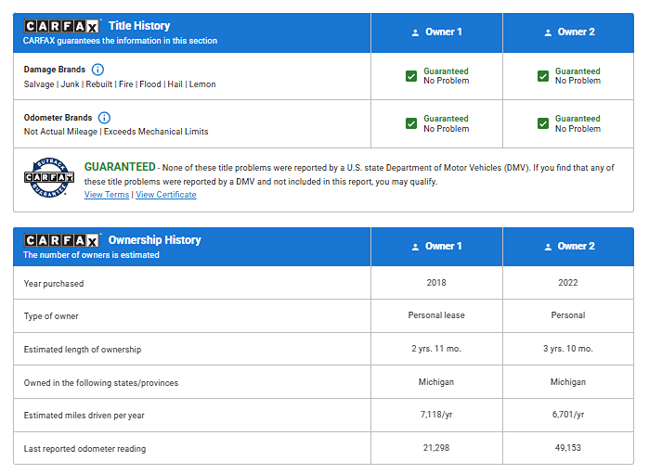Click Owner 1 Odometer Brands green checkmark
Image resolution: width=662 pixels, height=474 pixels.
pos(411,123)
